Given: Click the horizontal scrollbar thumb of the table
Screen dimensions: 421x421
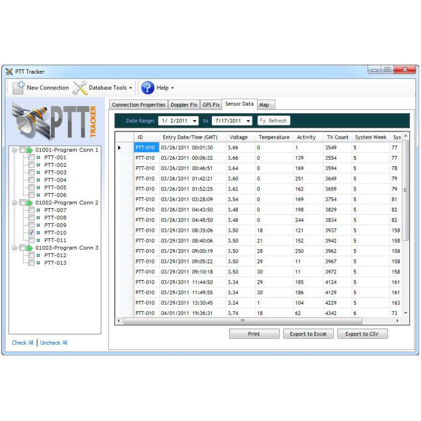Looking at the screenshot, I should coord(243,321).
